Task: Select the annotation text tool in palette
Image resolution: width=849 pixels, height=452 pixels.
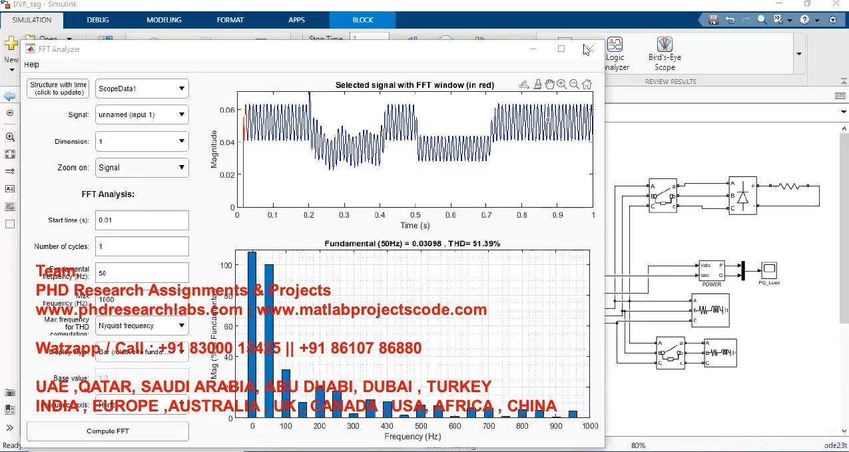Action: click(10, 188)
